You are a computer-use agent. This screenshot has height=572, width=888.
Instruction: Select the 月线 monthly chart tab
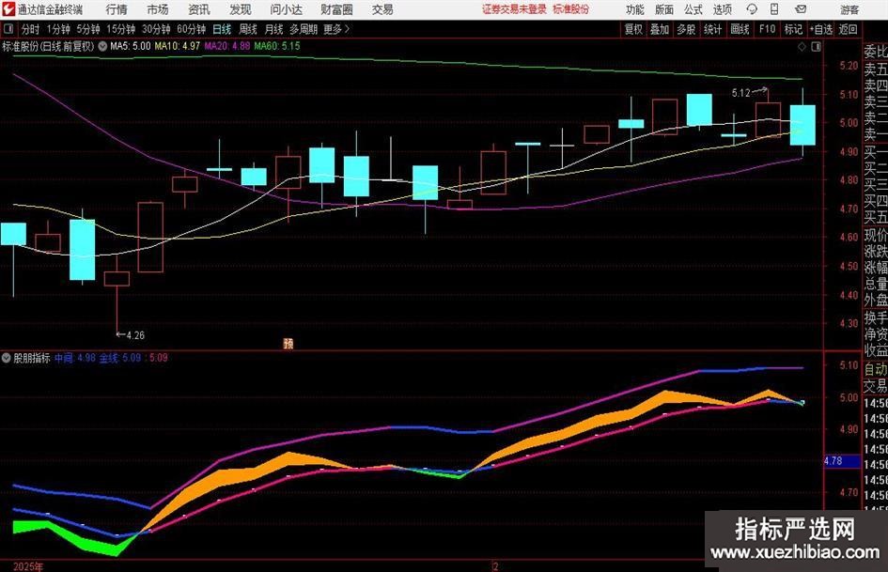274,29
